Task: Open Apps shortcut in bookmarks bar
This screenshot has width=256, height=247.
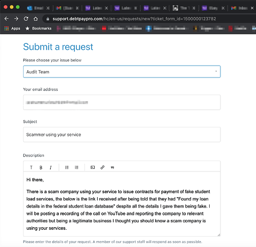Action: click(12, 28)
